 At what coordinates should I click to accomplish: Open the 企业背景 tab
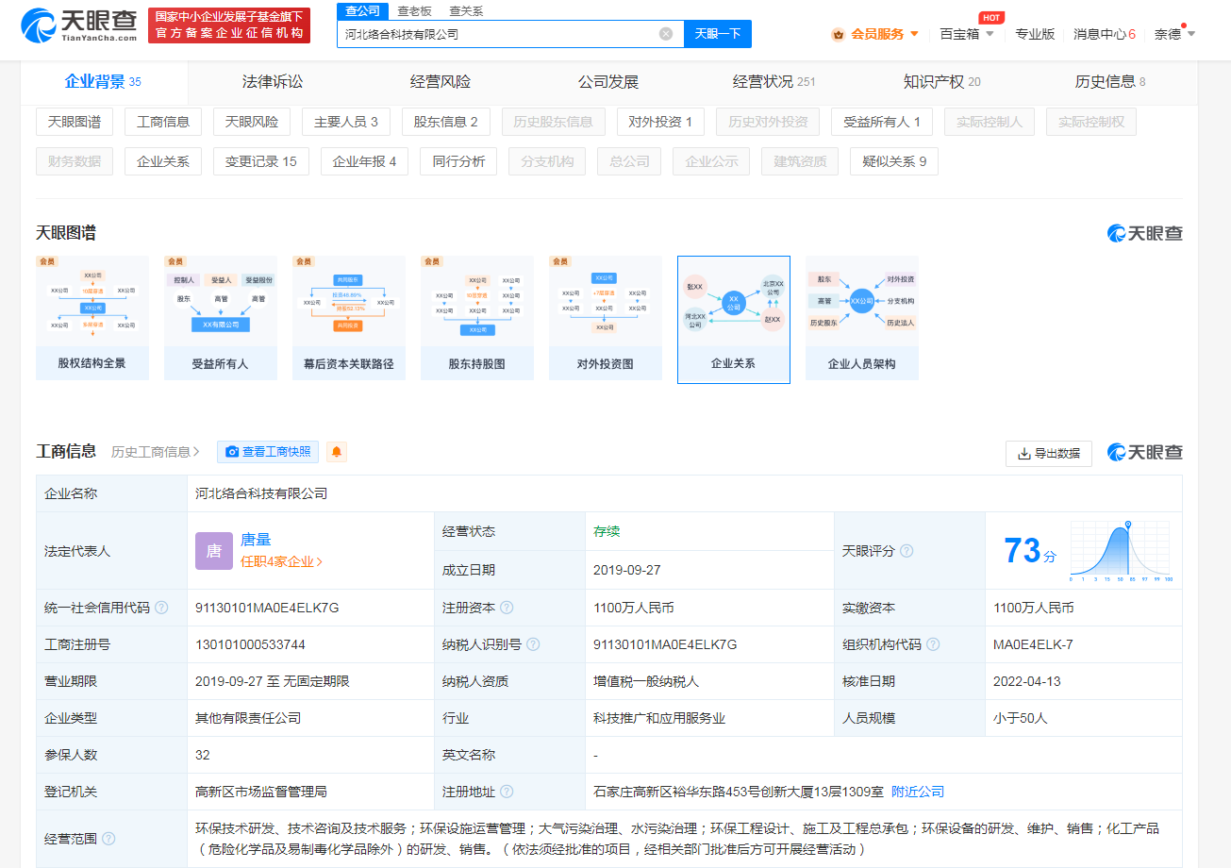103,82
